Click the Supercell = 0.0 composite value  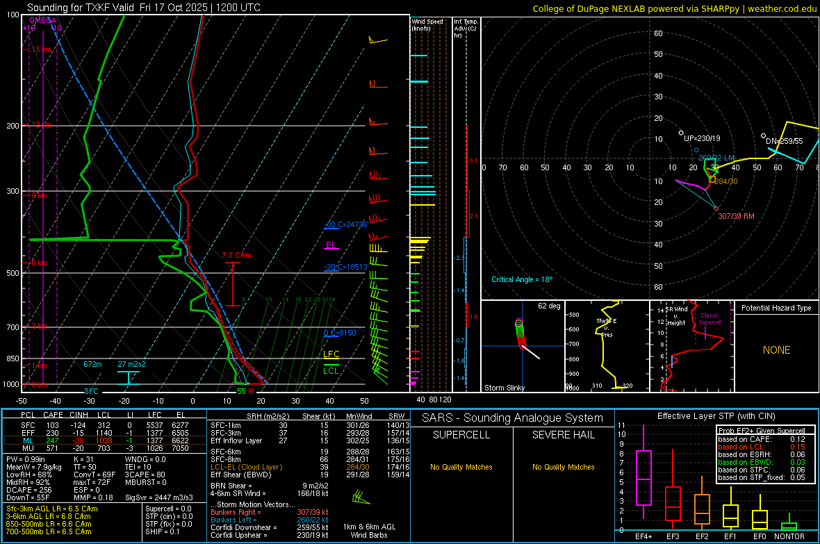click(168, 509)
